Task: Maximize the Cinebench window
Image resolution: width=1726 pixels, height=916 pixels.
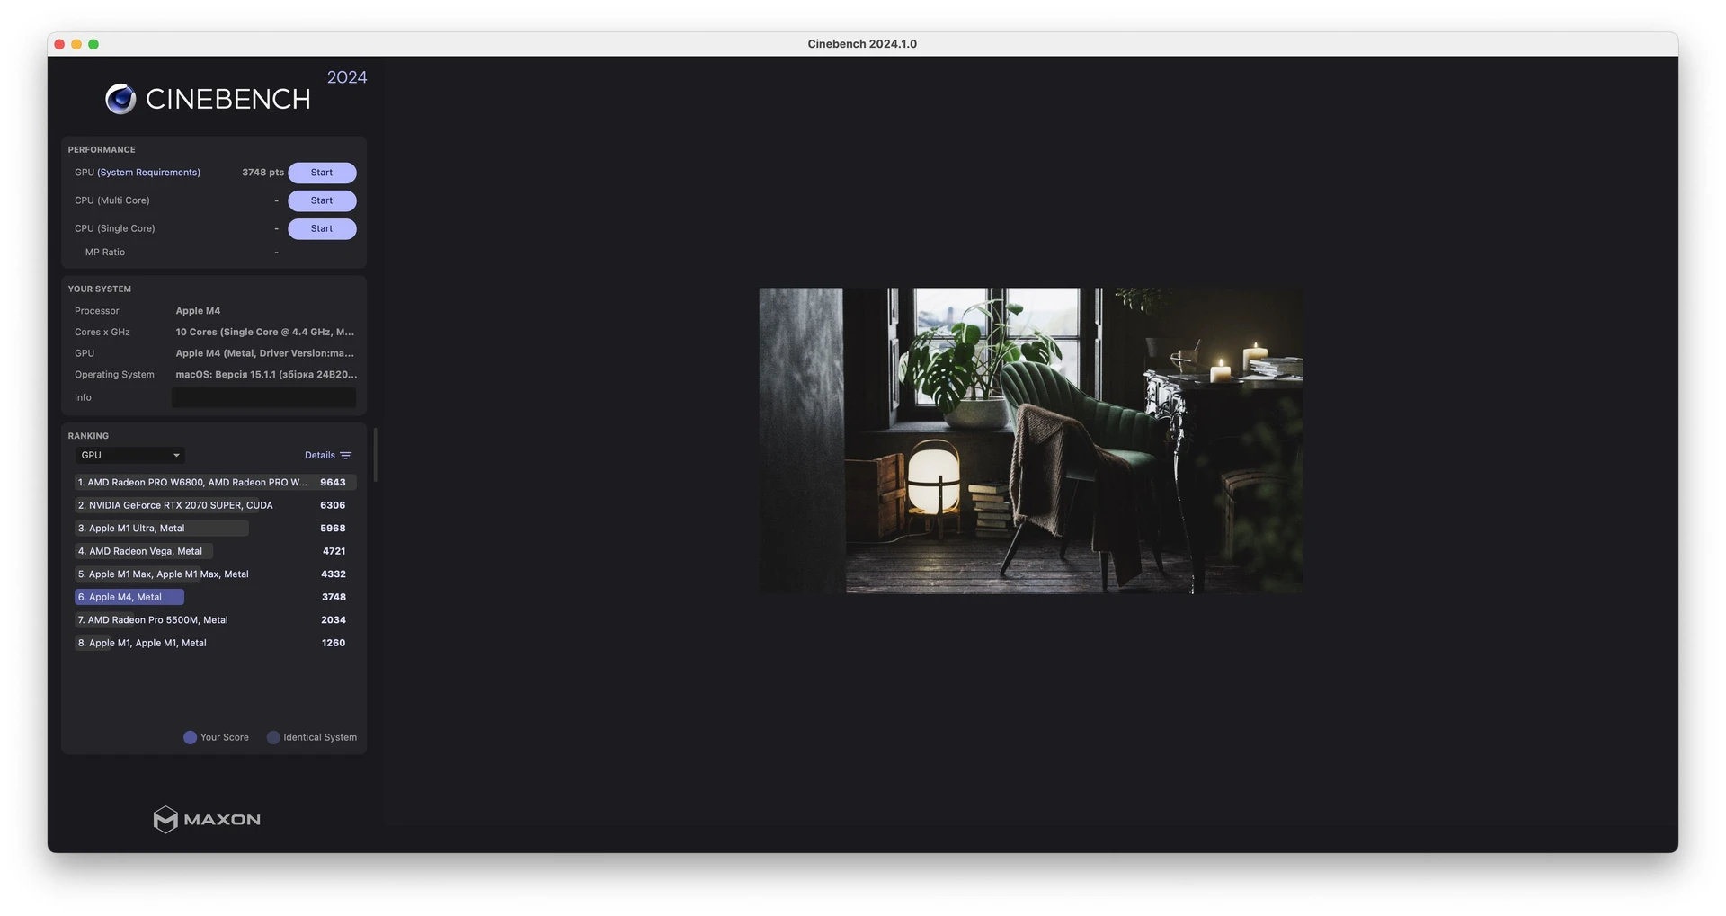Action: click(93, 44)
